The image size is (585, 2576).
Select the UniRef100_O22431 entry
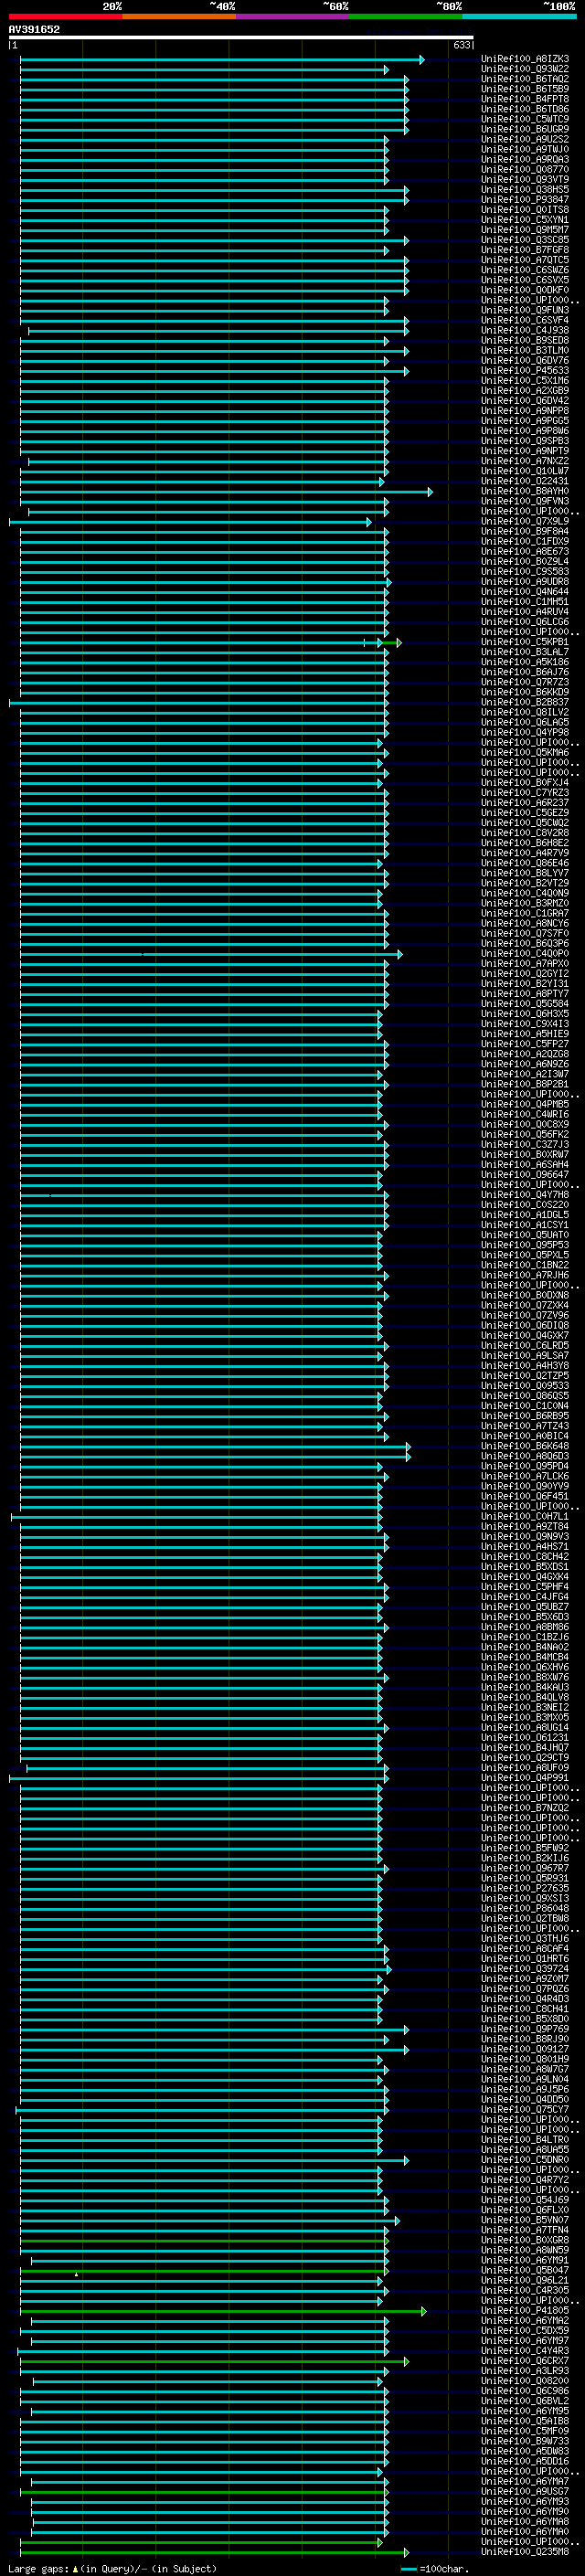[525, 481]
